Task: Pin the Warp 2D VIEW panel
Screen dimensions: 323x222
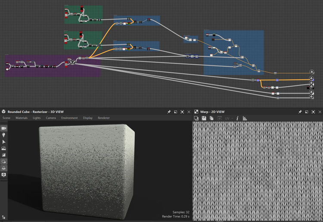Action: (300, 112)
